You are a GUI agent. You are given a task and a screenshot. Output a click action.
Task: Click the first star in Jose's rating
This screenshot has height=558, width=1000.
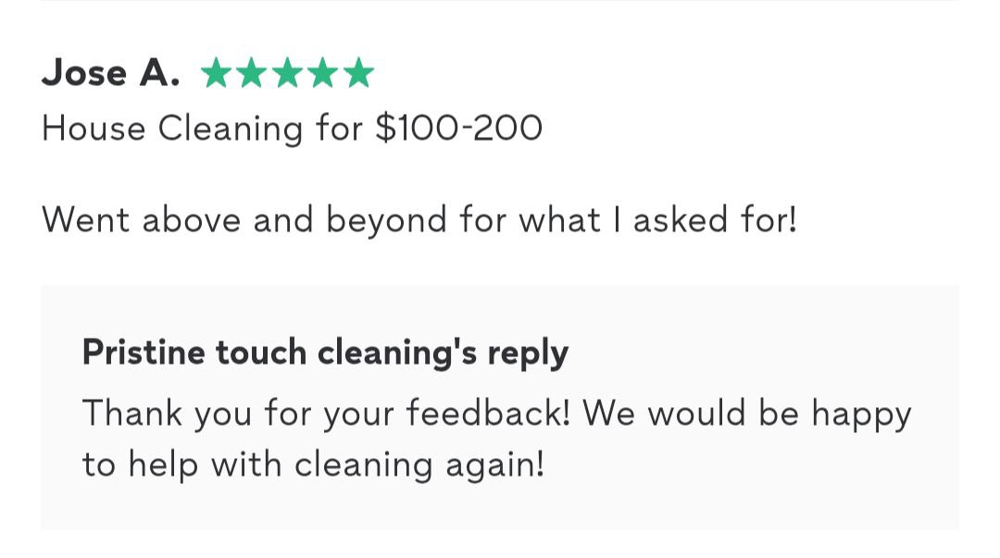(216, 73)
